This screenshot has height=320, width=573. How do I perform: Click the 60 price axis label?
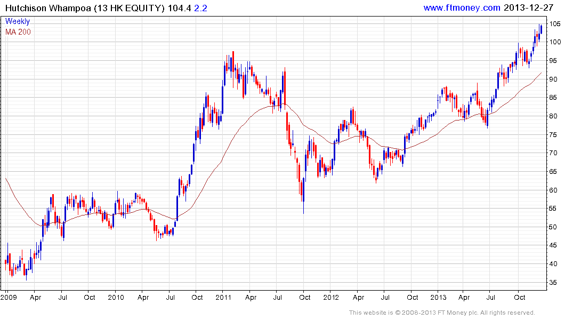click(553, 190)
